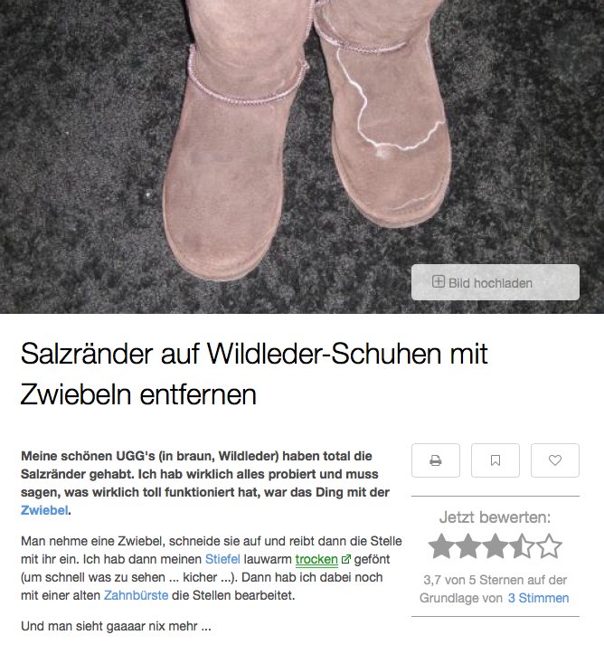The height and width of the screenshot is (654, 604).
Task: Upload a picture via Bild hochladen button
Action: [x=495, y=282]
